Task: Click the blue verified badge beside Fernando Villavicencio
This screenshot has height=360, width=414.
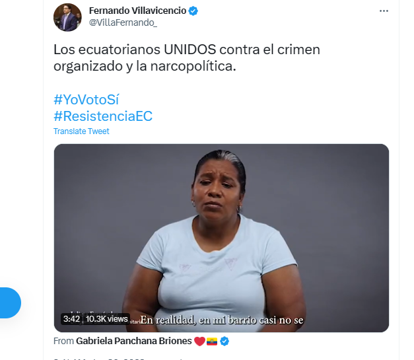Action: pyautogui.click(x=193, y=11)
